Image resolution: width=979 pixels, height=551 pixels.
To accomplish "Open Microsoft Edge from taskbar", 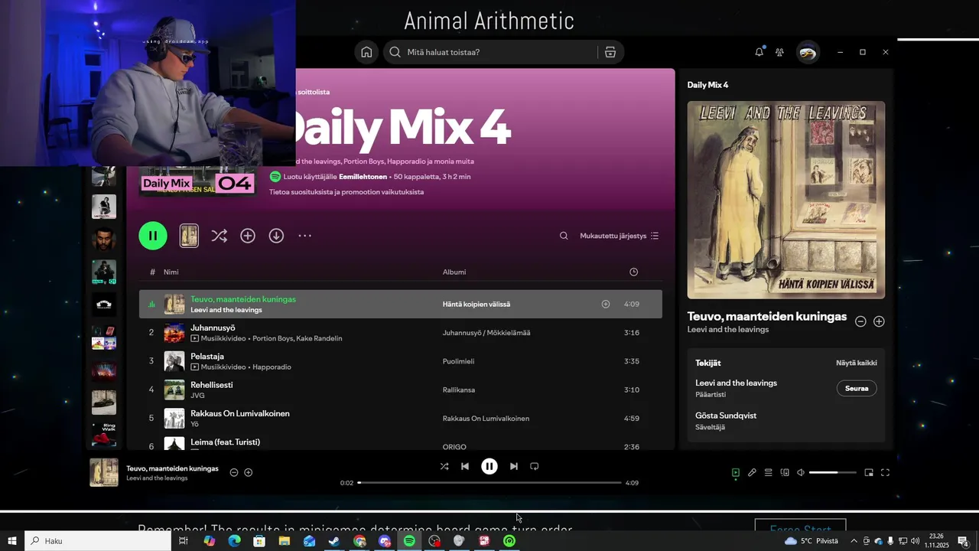I will pos(234,541).
